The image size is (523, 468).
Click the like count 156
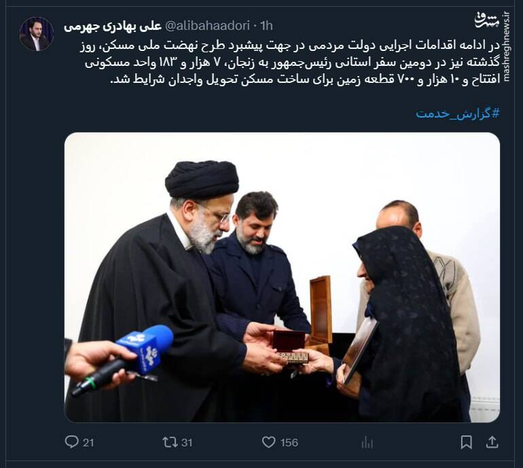[x=289, y=443]
